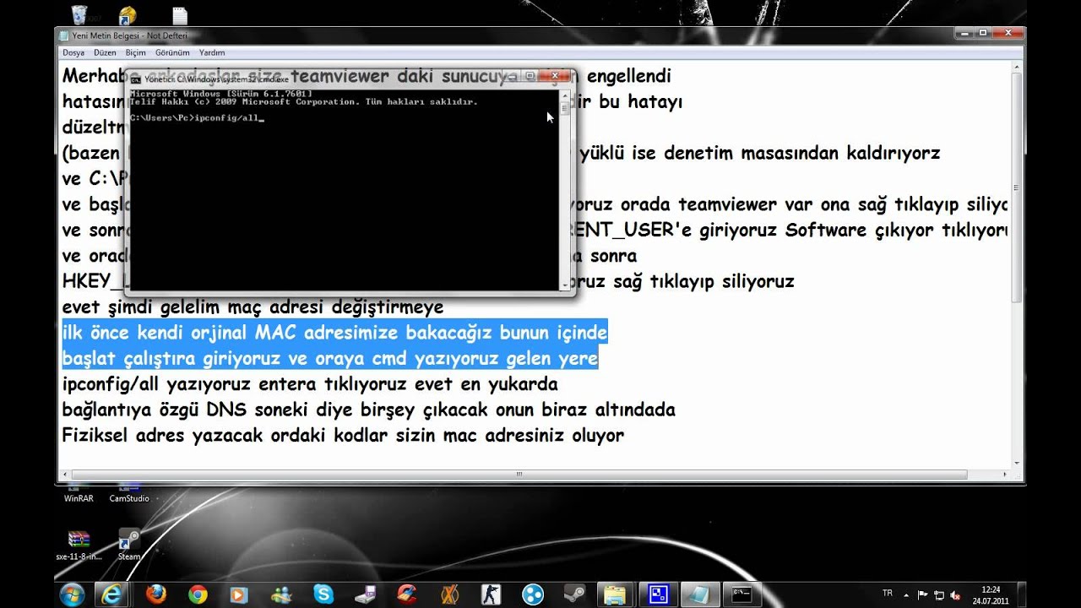
Task: Click the highlighted line starting 'ilk önce kendi'
Action: tap(334, 333)
